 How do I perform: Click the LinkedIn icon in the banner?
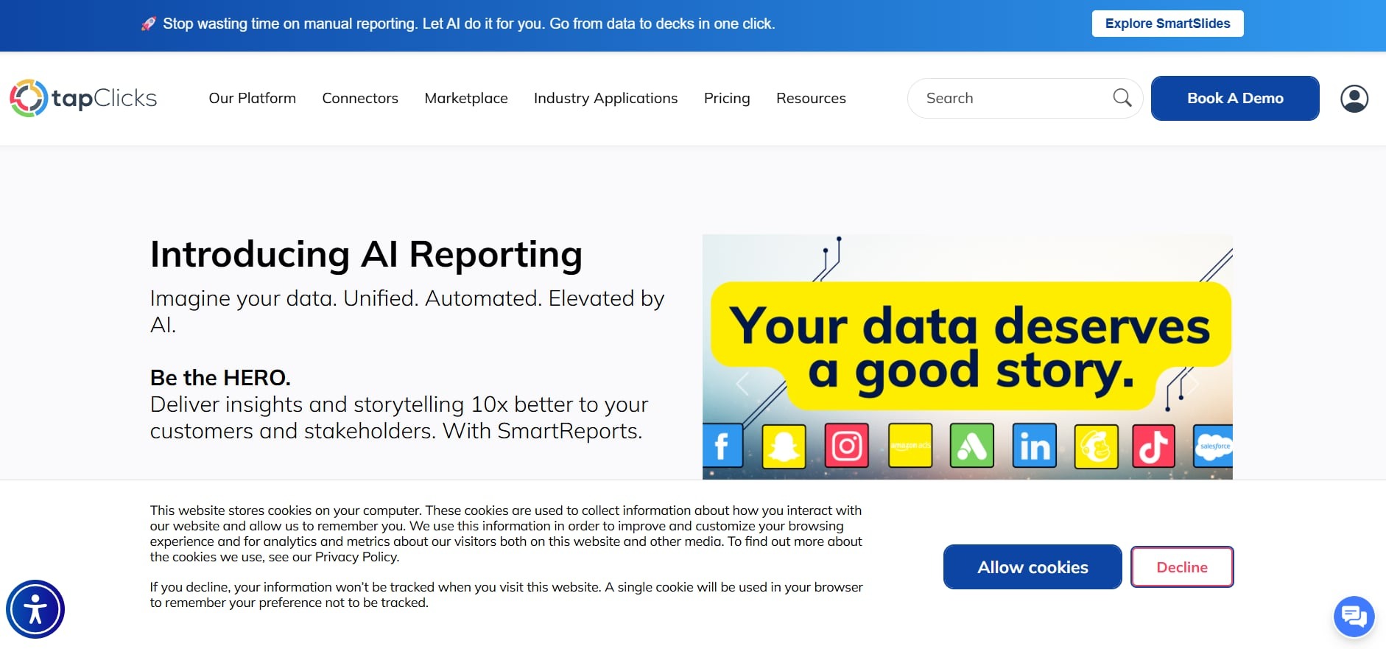coord(1034,446)
